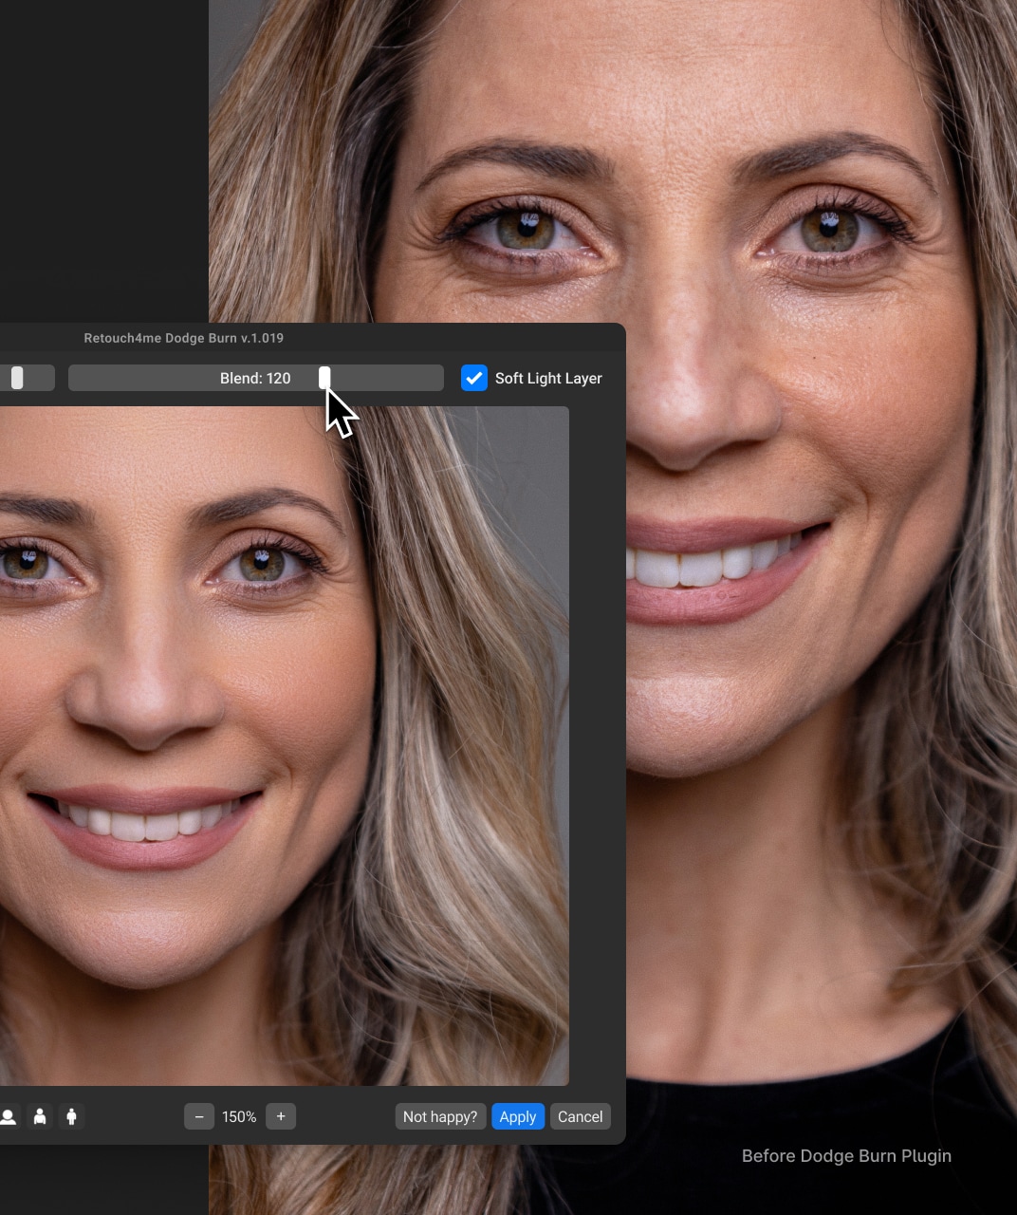
Task: Click the middle figure icon in the toolbar
Action: 40,1117
